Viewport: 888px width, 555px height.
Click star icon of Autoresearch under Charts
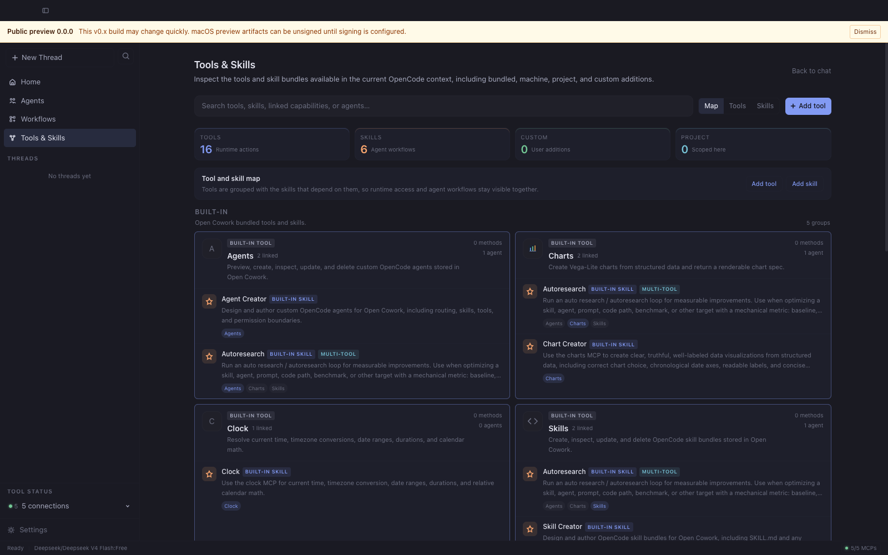[x=530, y=291]
